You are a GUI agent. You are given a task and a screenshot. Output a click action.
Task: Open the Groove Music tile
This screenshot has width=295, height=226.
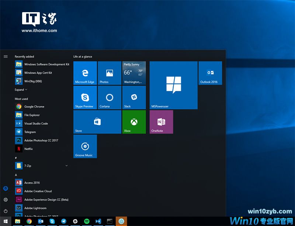[85, 146]
